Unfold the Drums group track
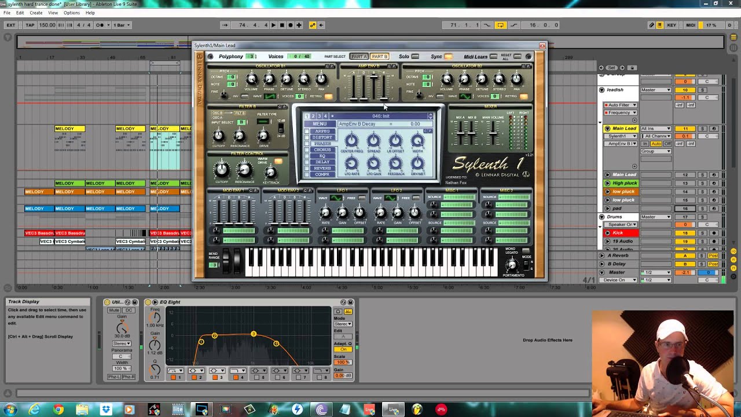The width and height of the screenshot is (741, 417). pyautogui.click(x=601, y=217)
